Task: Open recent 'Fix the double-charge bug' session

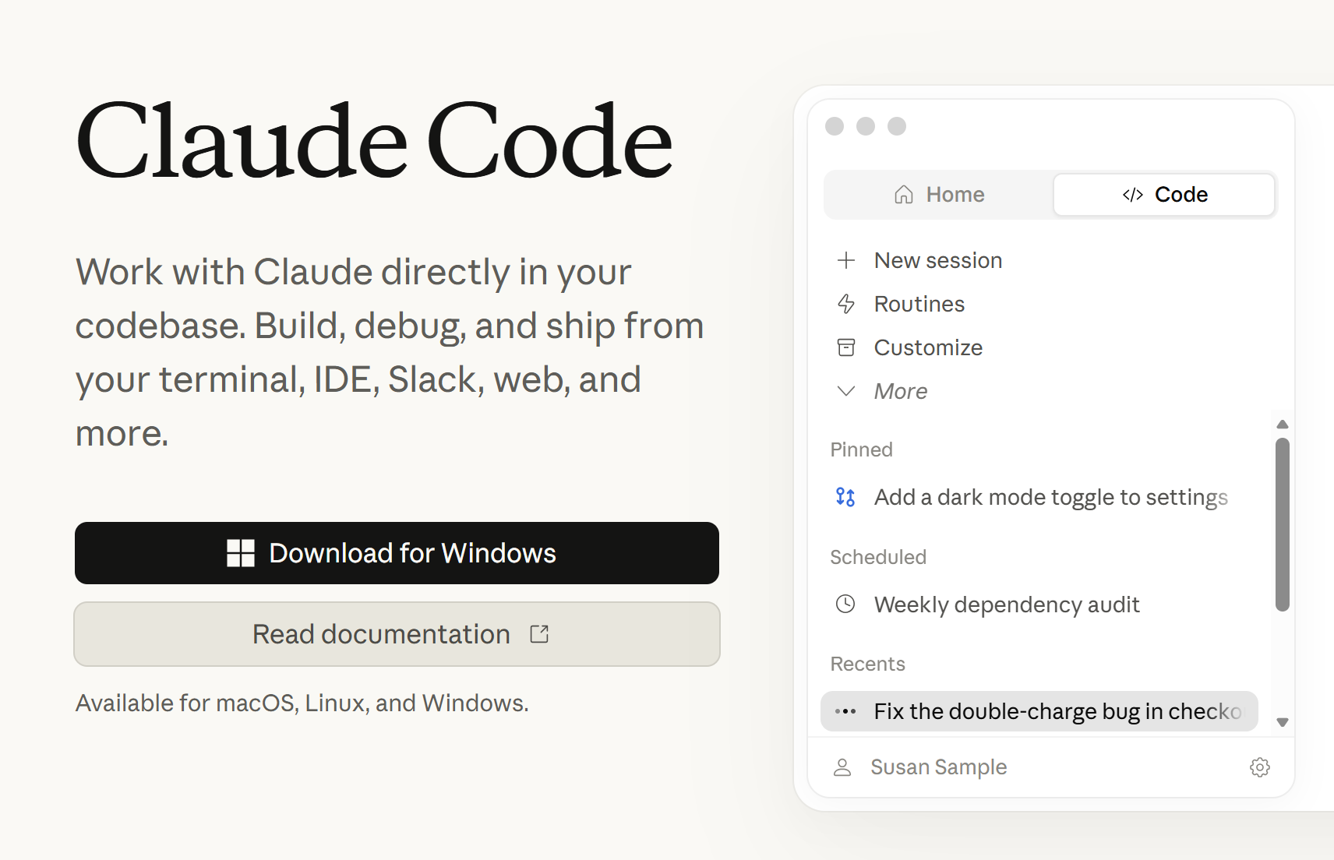Action: click(1039, 711)
